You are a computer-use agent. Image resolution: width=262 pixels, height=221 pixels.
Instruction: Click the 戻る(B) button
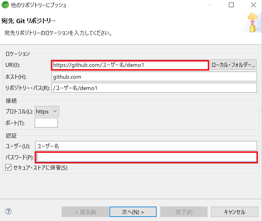point(85,212)
